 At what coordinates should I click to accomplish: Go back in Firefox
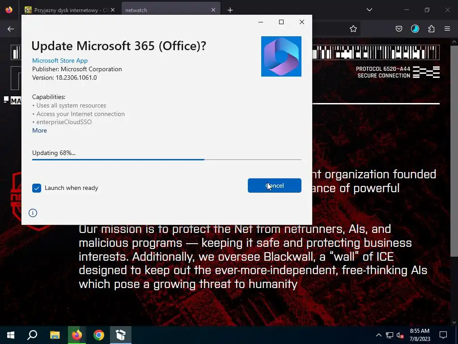[x=11, y=29]
